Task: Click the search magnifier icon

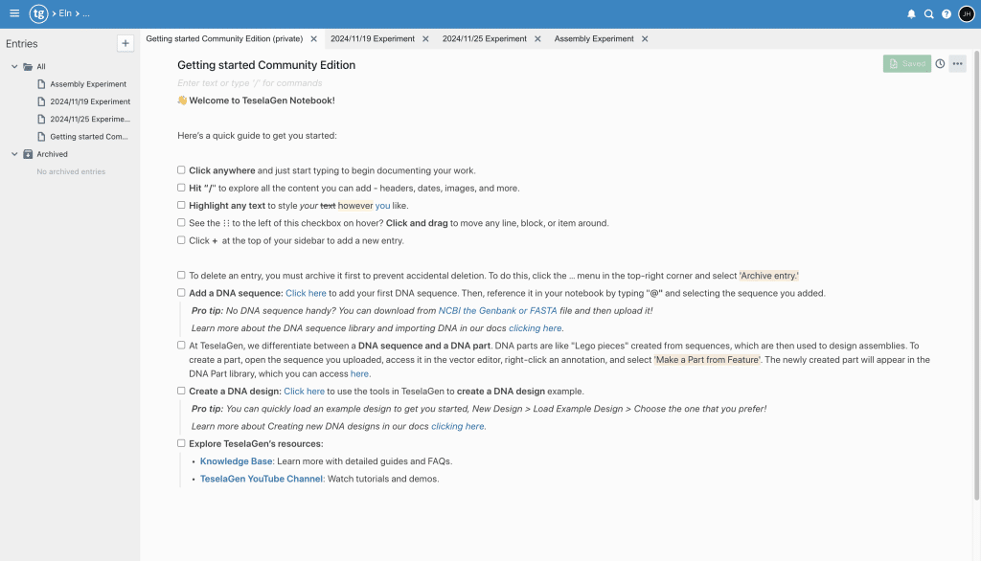Action: tap(928, 14)
